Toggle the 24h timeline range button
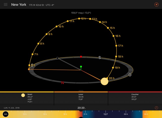The height and width of the screenshot is (118, 162). pos(6,114)
